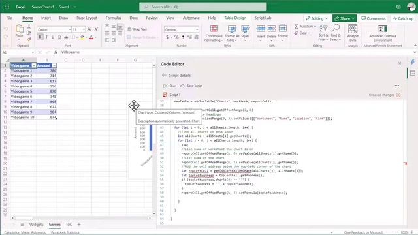Open all sheets list icon
418x235 pixels.
coord(22,225)
